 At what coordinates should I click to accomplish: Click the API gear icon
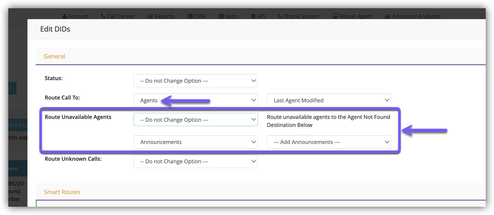tap(253, 16)
